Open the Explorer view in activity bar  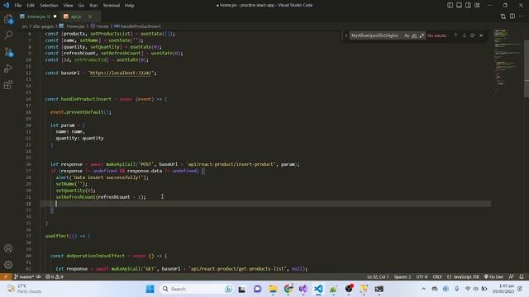point(8,19)
